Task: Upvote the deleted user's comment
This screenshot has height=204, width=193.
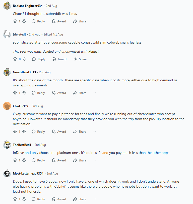Action: pos(15,59)
